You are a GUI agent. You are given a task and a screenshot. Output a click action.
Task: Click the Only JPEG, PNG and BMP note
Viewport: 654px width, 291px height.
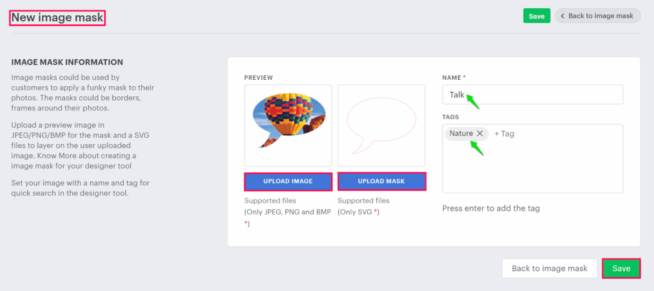pos(287,212)
